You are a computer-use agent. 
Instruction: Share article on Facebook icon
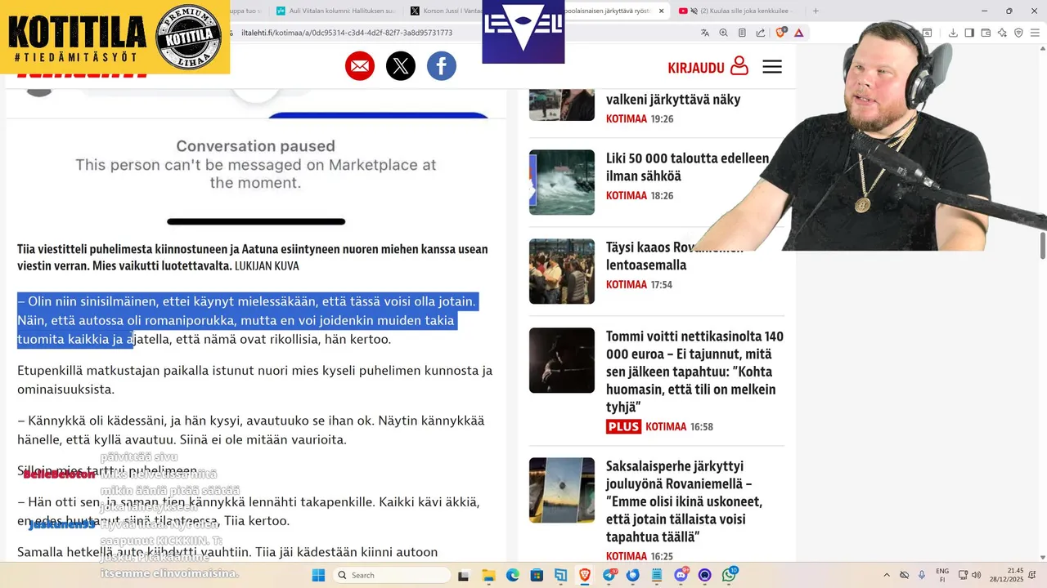click(442, 66)
